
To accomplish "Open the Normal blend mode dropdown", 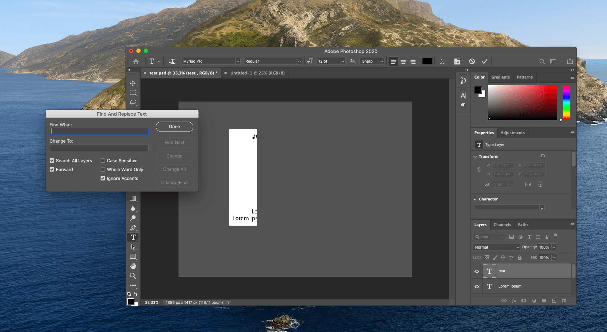I will pos(496,247).
